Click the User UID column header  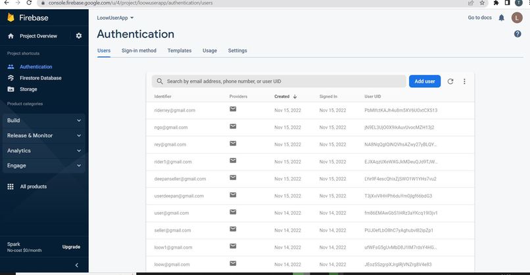(x=372, y=96)
